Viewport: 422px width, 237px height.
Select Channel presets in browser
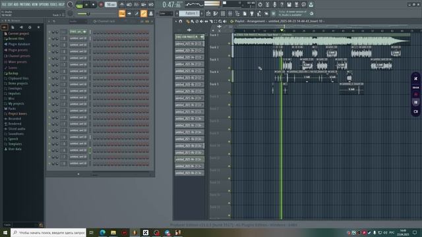pos(19,56)
